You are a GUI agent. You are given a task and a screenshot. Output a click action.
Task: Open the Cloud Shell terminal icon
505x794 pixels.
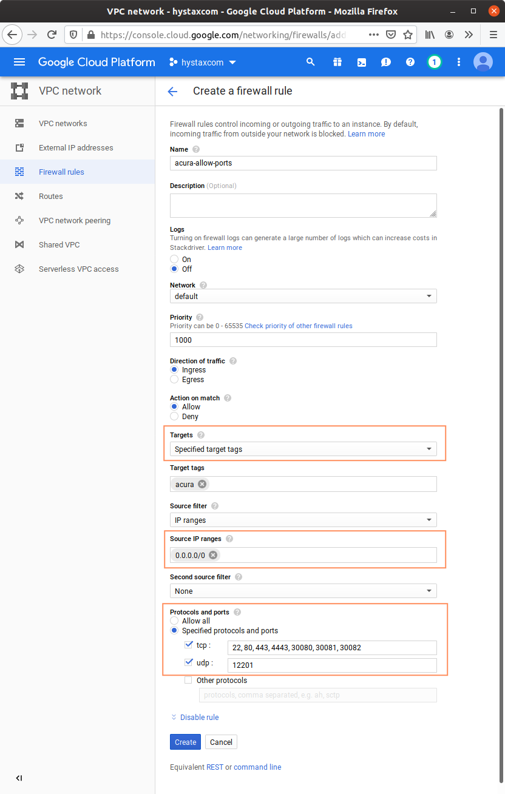click(362, 62)
